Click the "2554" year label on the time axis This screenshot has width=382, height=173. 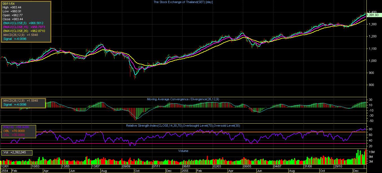4,171
